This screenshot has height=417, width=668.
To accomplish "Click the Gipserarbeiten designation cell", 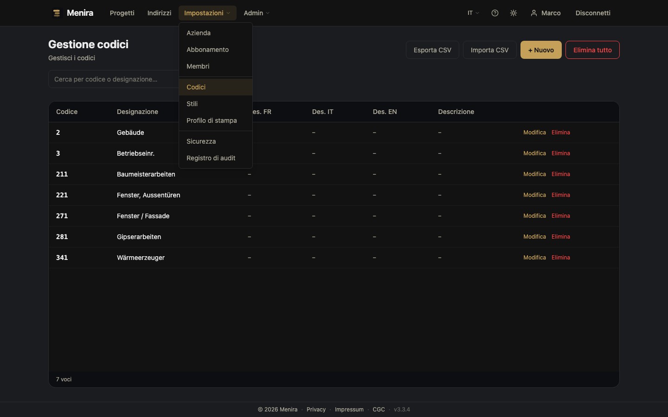I will click(x=139, y=237).
